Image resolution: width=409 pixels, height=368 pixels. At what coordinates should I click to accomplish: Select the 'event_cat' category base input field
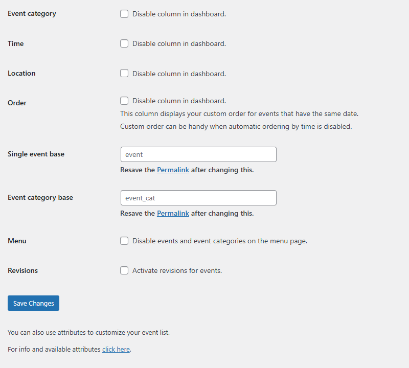click(198, 198)
